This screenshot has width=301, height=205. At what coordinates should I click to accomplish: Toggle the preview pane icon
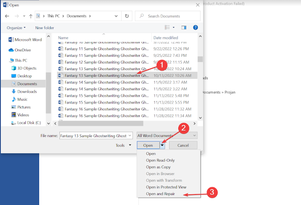pos(184,28)
